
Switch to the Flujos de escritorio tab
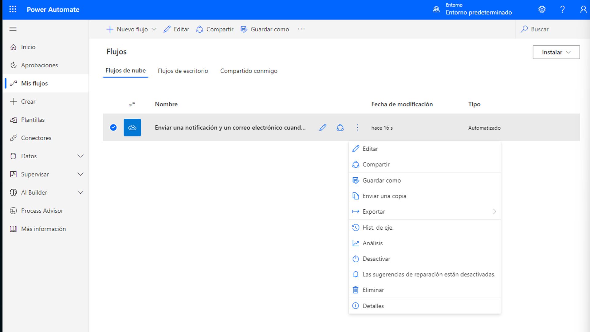pyautogui.click(x=183, y=71)
